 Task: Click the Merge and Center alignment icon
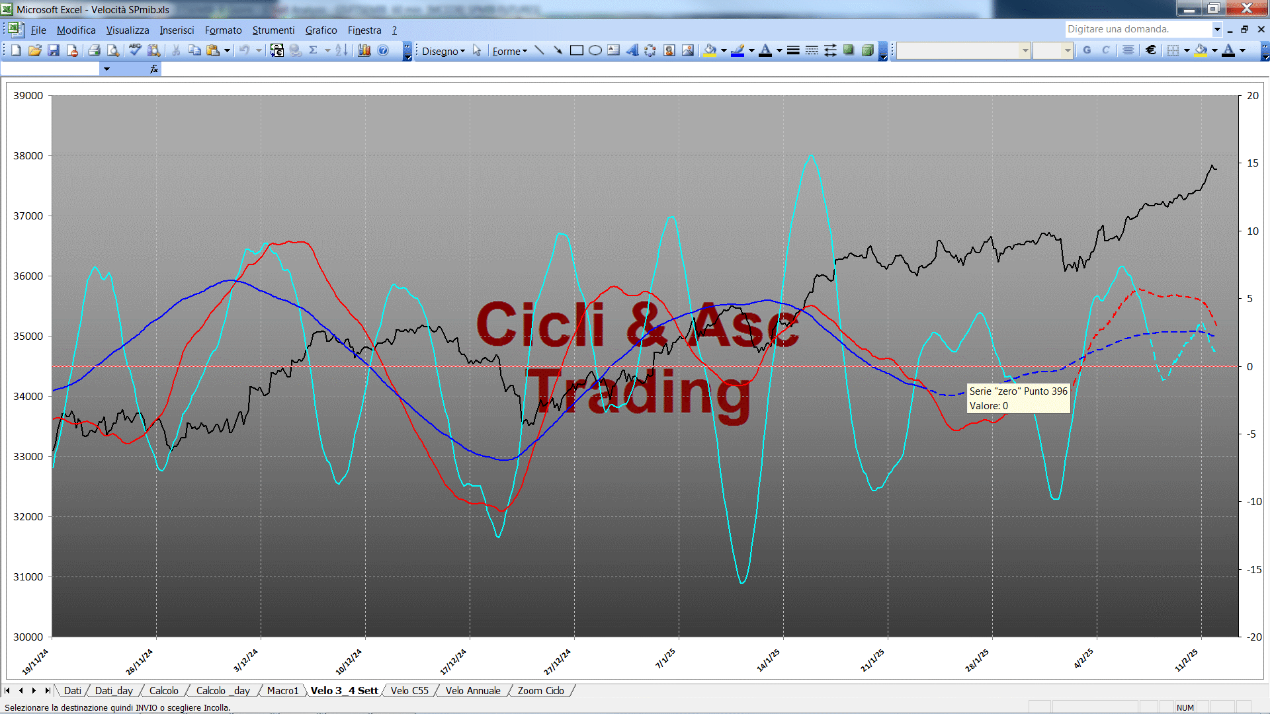(x=1128, y=50)
